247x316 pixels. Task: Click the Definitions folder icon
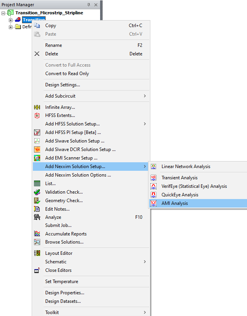coord(18,27)
